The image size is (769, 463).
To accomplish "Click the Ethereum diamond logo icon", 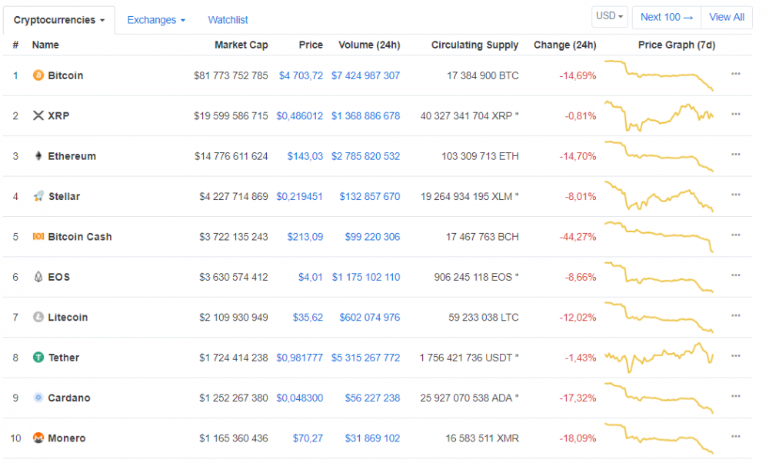I will click(x=38, y=156).
